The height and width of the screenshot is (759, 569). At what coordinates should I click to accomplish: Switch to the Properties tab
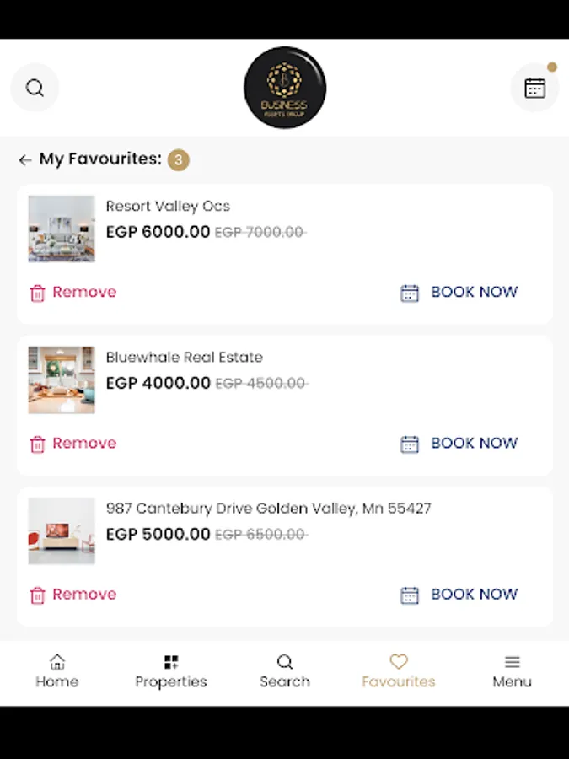(x=171, y=671)
